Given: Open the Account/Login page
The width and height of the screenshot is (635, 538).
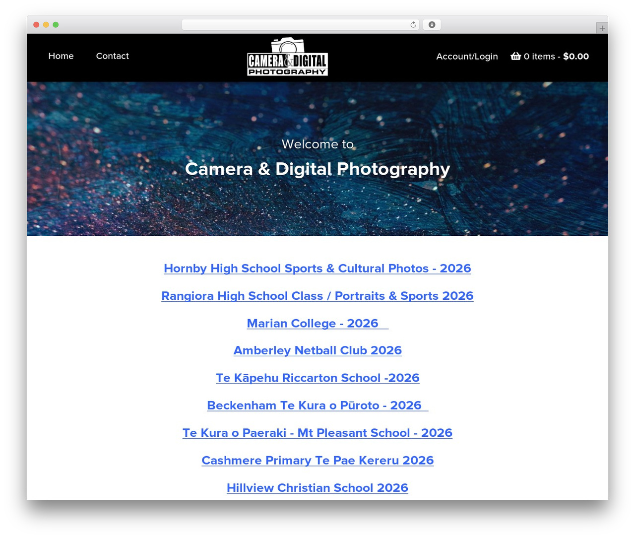Looking at the screenshot, I should 467,57.
